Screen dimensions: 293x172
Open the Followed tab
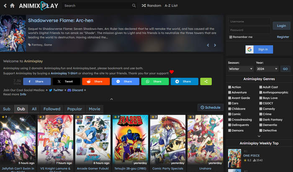click(52, 109)
